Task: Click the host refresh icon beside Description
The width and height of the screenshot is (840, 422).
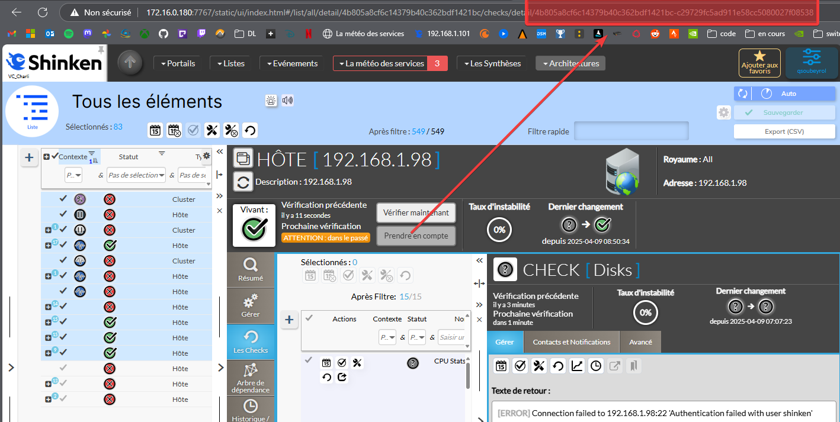Action: [x=243, y=182]
